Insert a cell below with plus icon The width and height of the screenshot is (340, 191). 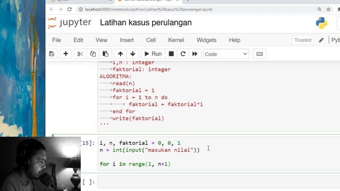[65, 54]
